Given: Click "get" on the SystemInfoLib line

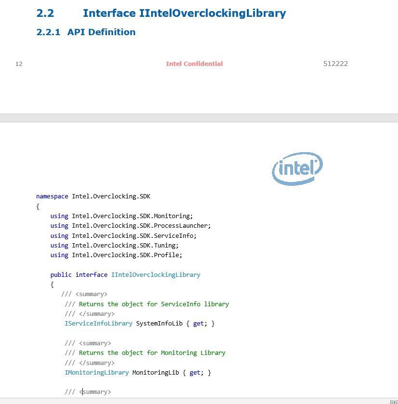Looking at the screenshot, I should (198, 324).
